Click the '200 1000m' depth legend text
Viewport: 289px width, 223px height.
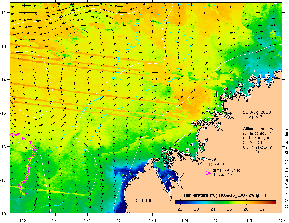147,201
